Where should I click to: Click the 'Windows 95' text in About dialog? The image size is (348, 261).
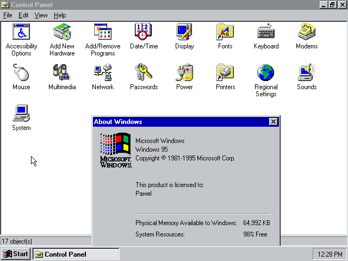pos(152,150)
